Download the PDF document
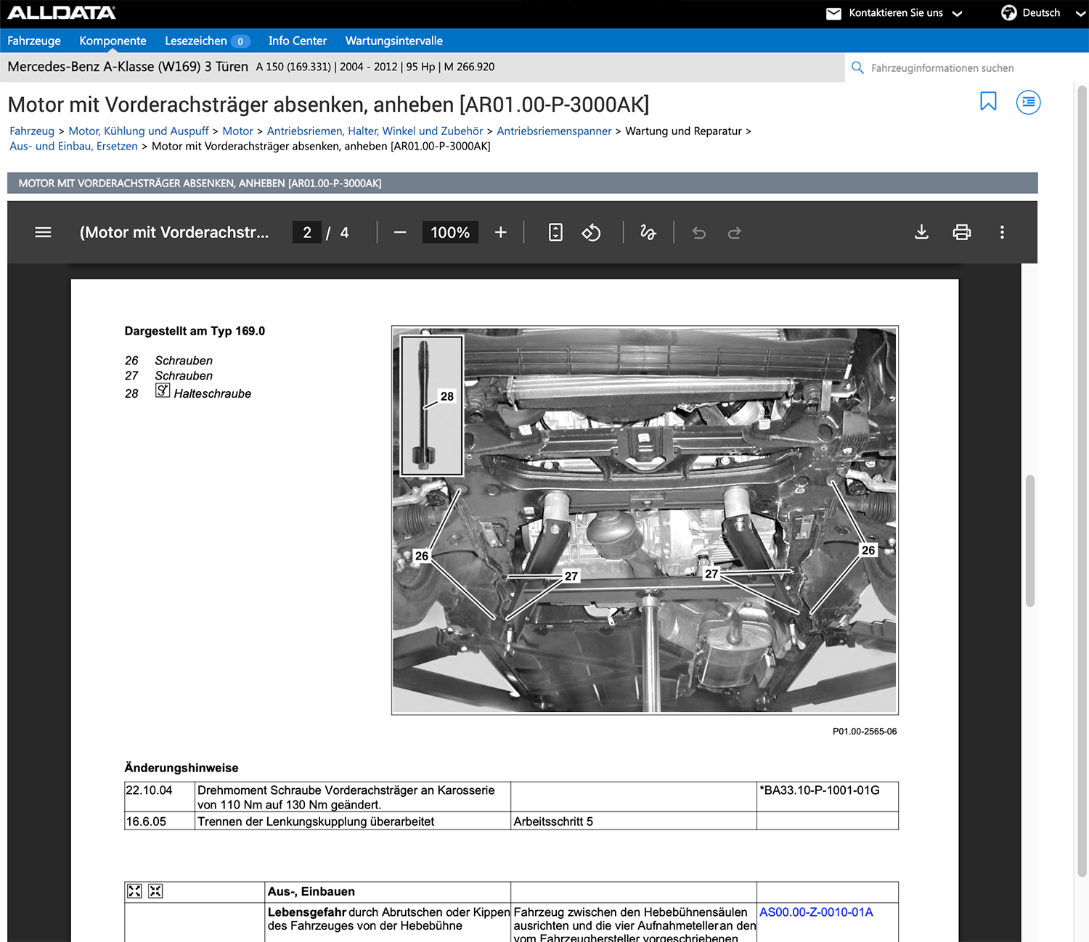The height and width of the screenshot is (942, 1089). 921,232
